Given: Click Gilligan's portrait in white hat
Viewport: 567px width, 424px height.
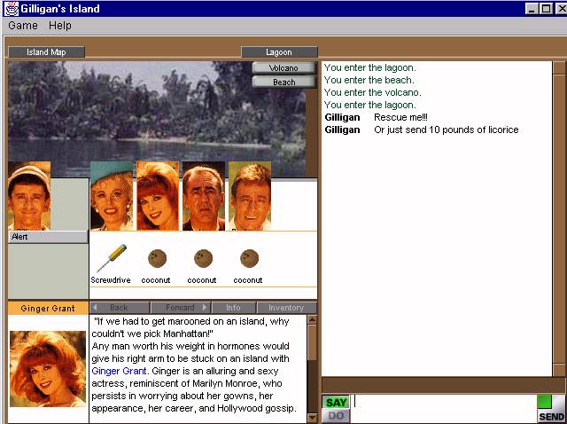Looking at the screenshot, I should coord(29,196).
